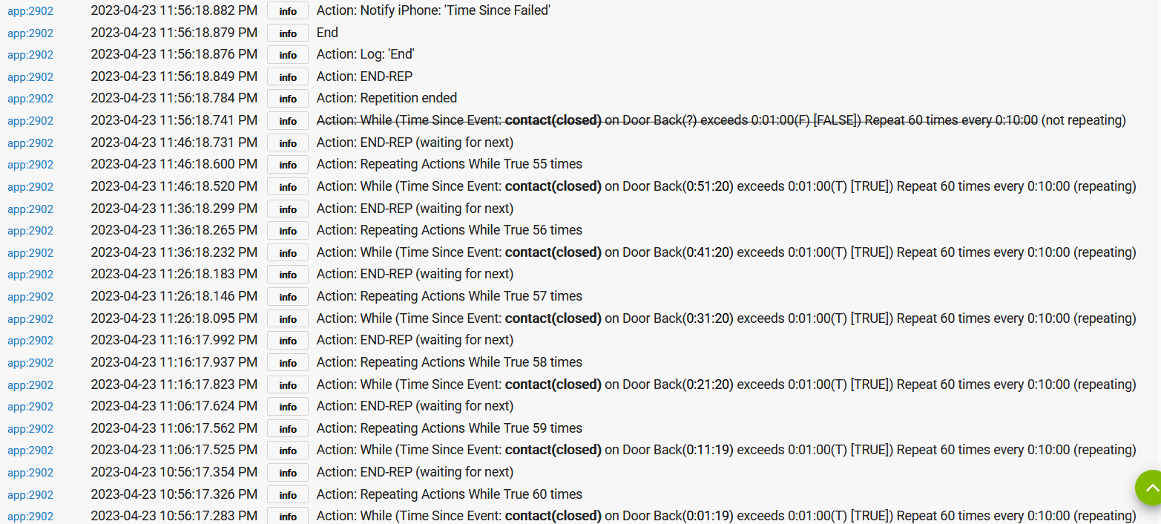
Task: Click info badge for 'While True 58 times'
Action: 288,363
